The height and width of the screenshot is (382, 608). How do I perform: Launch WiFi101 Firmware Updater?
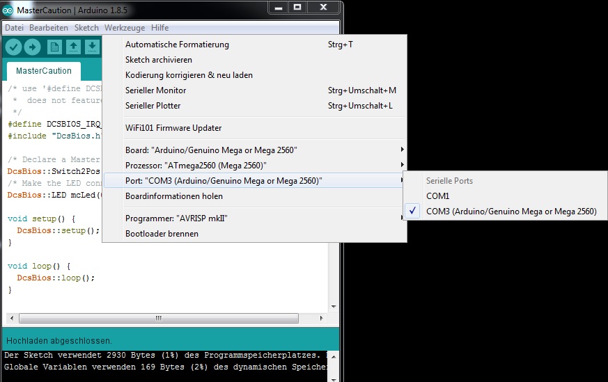[254, 128]
